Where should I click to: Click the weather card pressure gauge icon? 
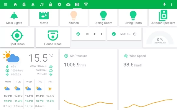7,71
